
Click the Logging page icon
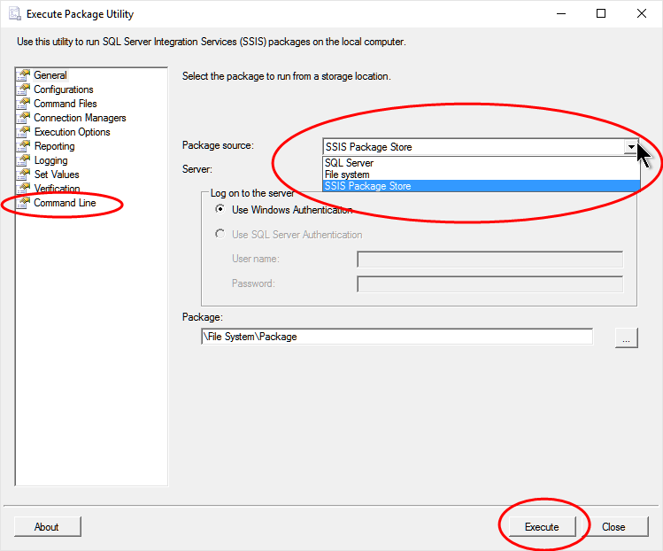[24, 160]
